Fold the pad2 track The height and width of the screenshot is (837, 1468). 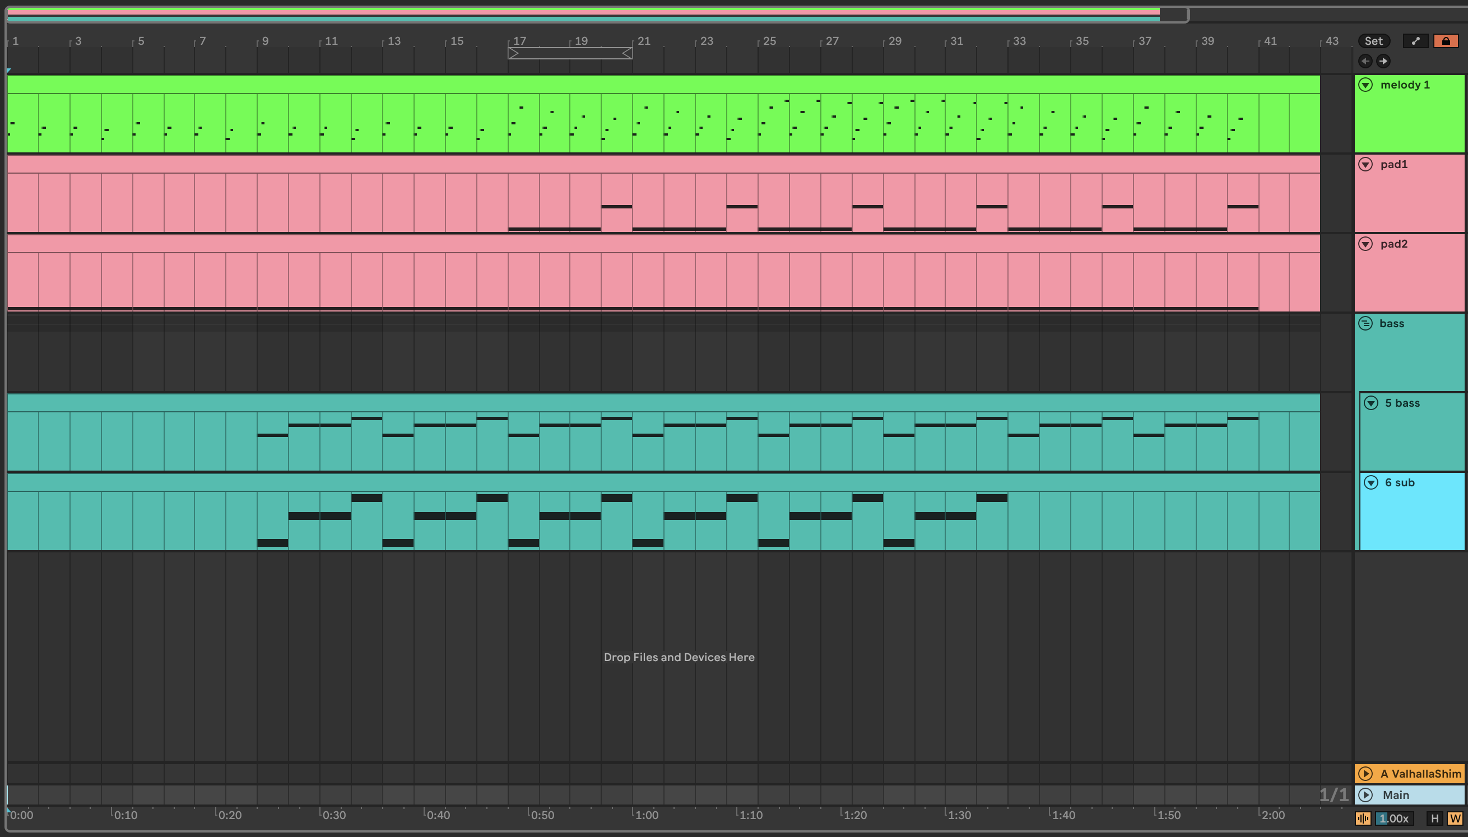pyautogui.click(x=1365, y=244)
